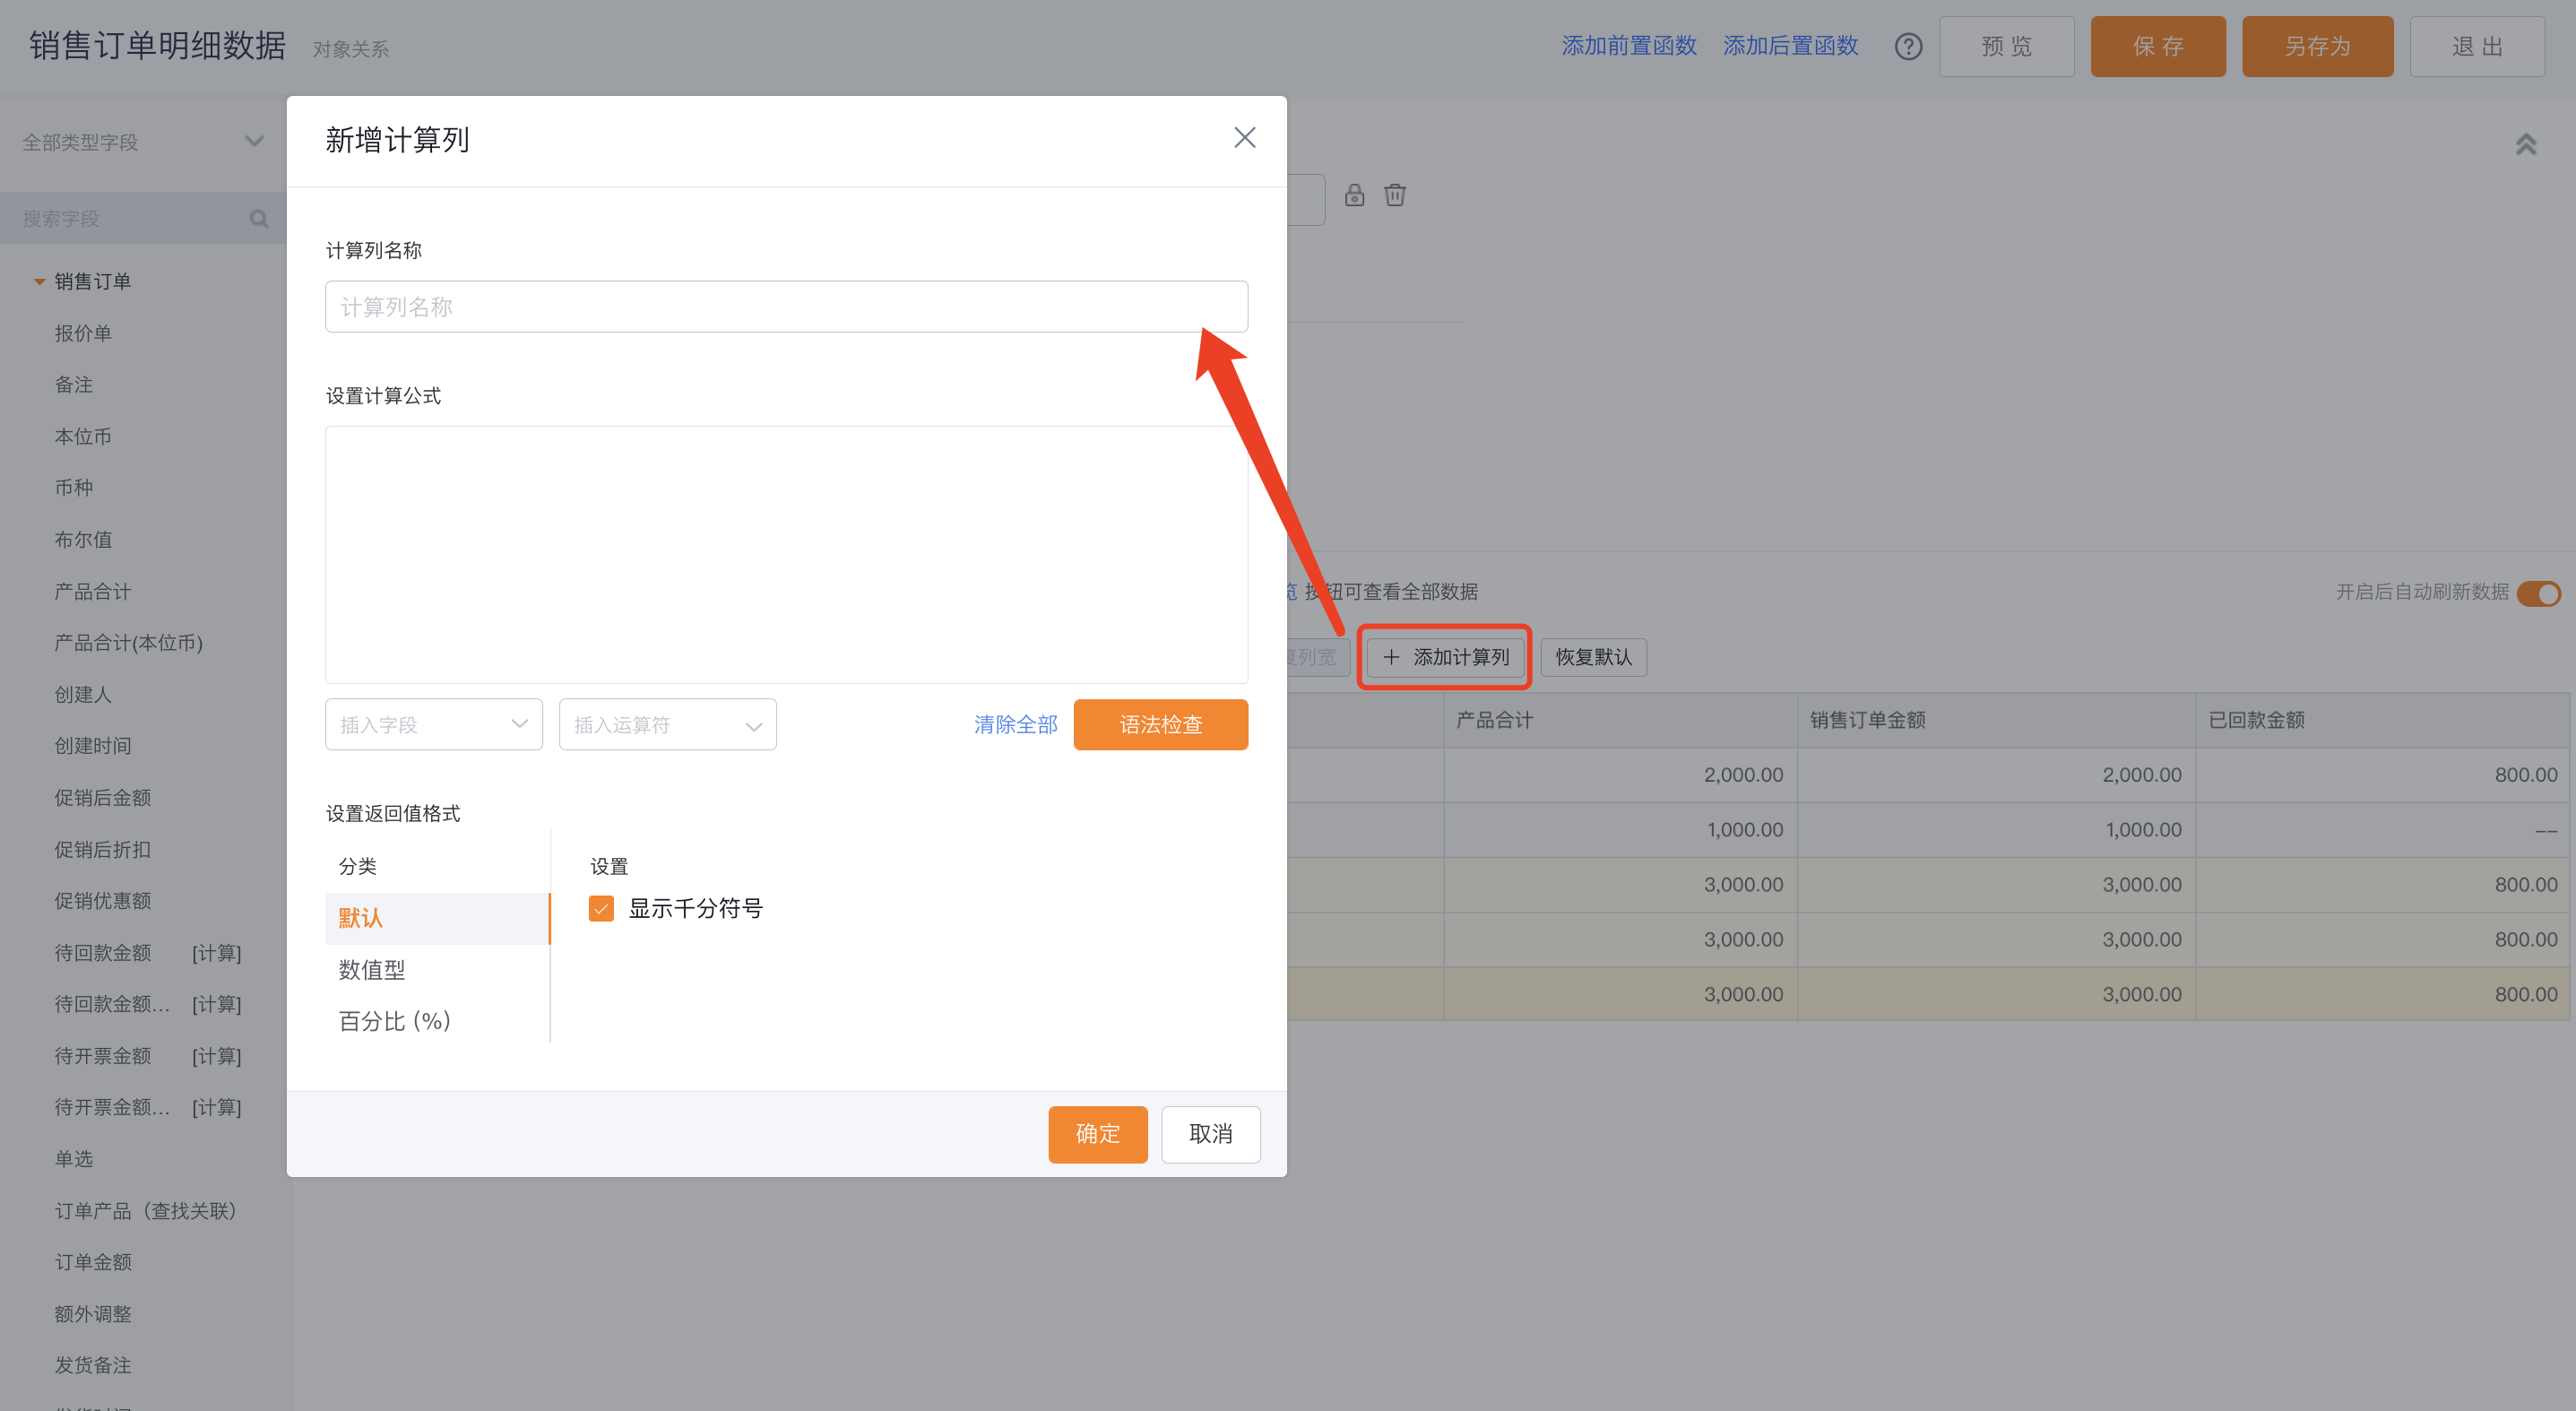Select 创建时间 field
The image size is (2576, 1411).
93,746
